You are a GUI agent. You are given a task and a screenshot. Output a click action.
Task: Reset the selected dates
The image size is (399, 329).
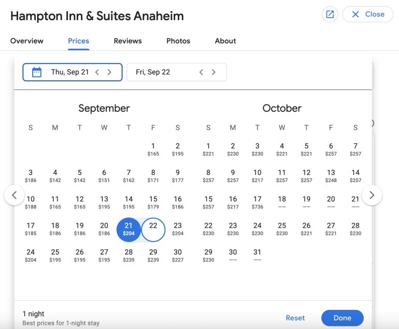[295, 318]
